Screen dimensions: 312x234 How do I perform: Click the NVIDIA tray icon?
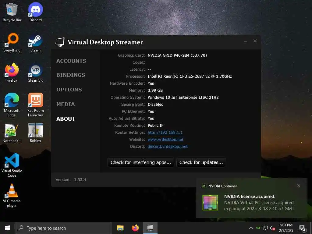click(258, 228)
